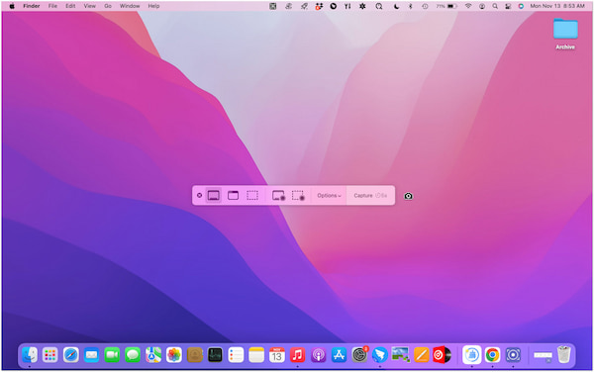Toggle Do Not Disturb moon icon

tap(396, 6)
